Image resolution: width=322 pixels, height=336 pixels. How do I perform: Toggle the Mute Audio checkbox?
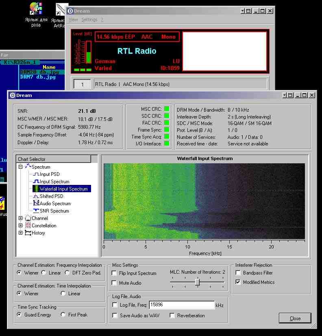click(x=115, y=283)
